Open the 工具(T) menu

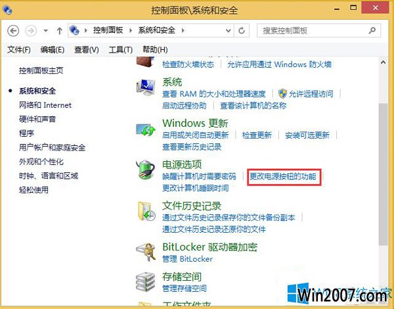click(x=121, y=49)
